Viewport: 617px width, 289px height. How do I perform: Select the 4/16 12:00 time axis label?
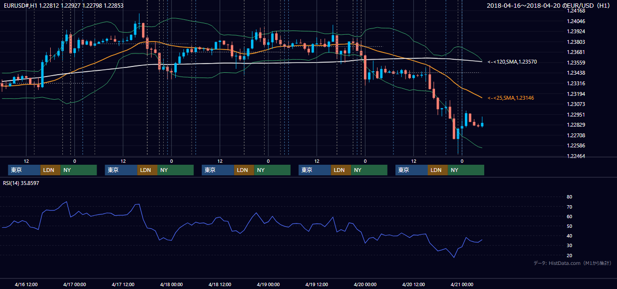pyautogui.click(x=27, y=284)
